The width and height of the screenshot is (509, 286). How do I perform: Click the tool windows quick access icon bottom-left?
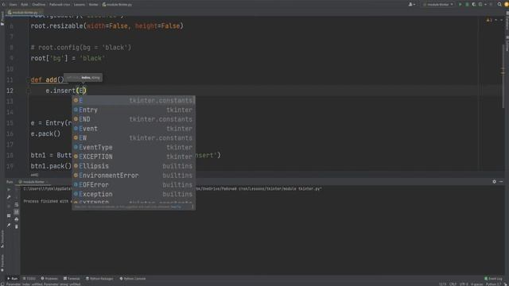click(x=2, y=284)
